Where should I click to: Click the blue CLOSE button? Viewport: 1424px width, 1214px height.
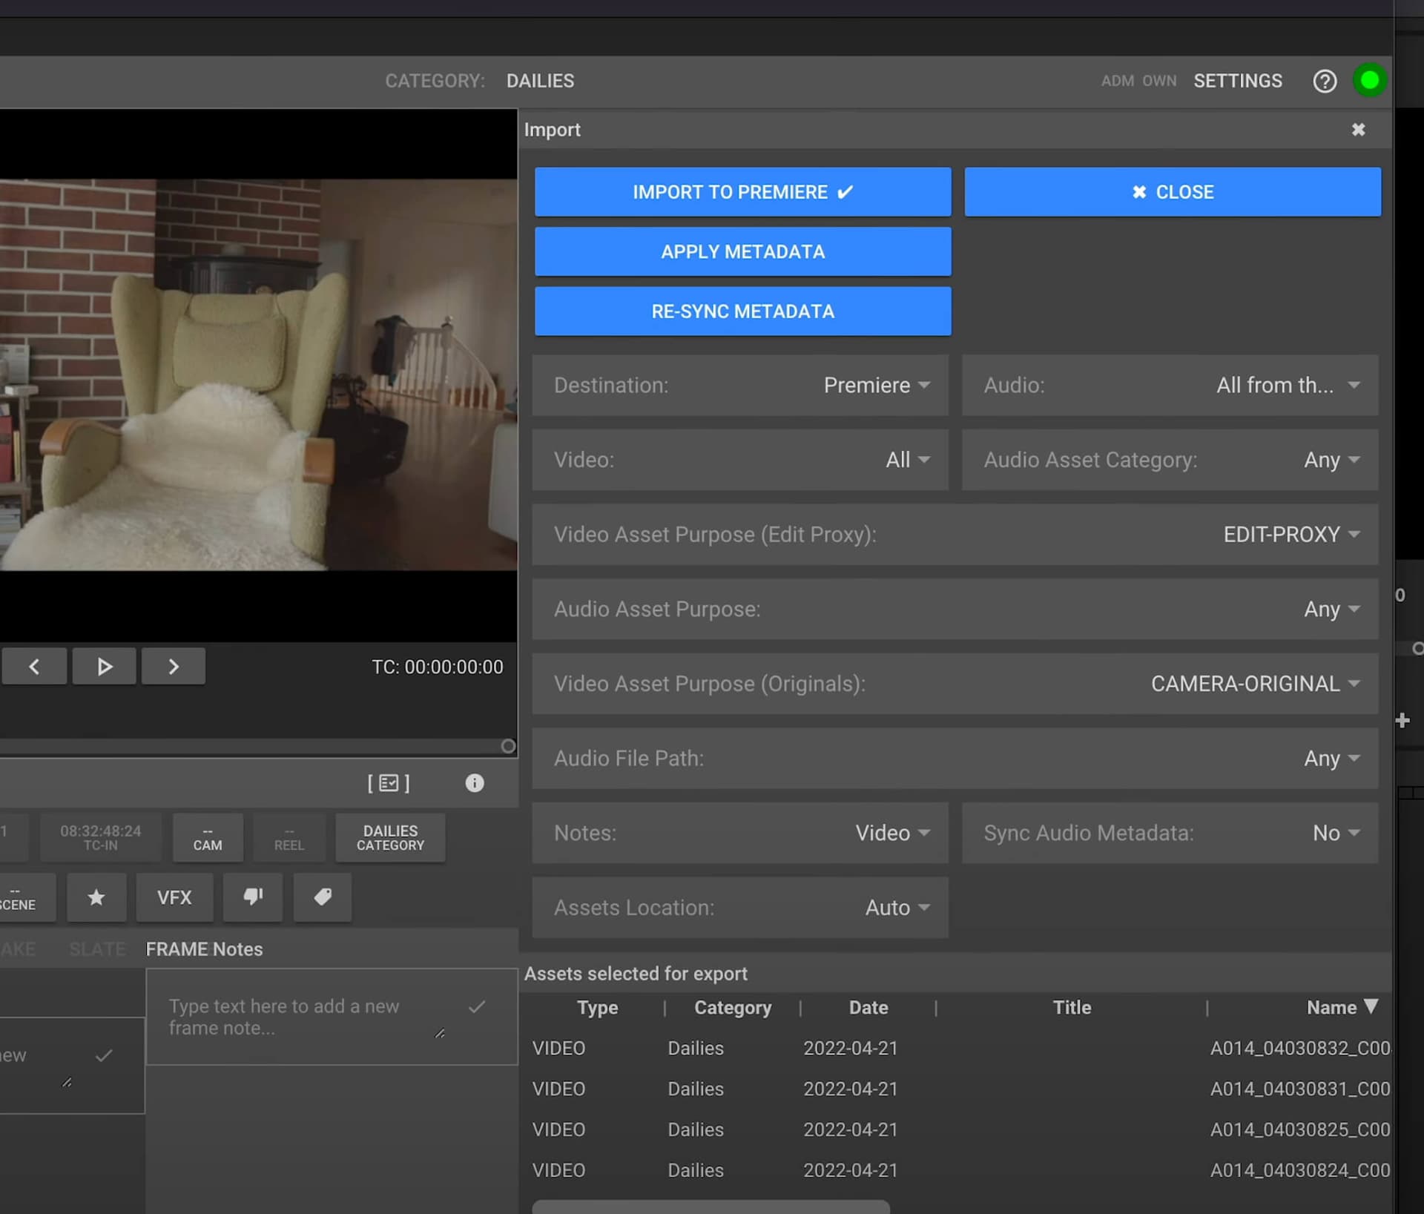tap(1173, 192)
